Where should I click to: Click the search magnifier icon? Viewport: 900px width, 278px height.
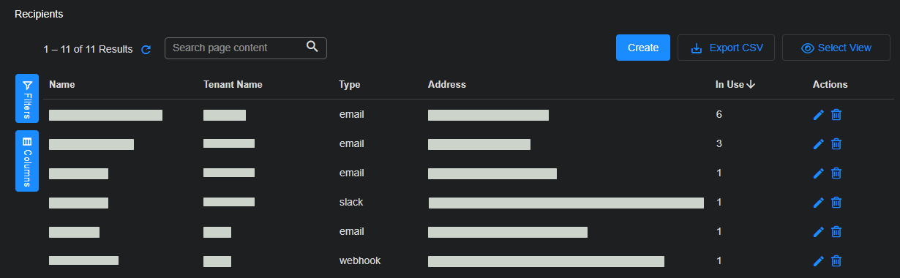[x=312, y=48]
